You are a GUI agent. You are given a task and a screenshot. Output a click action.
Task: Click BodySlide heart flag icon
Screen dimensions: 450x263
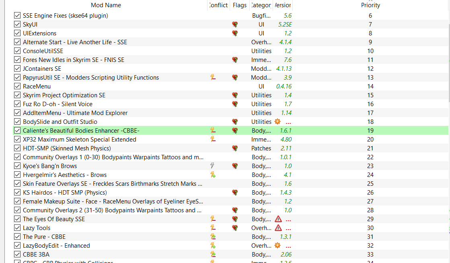pyautogui.click(x=235, y=122)
